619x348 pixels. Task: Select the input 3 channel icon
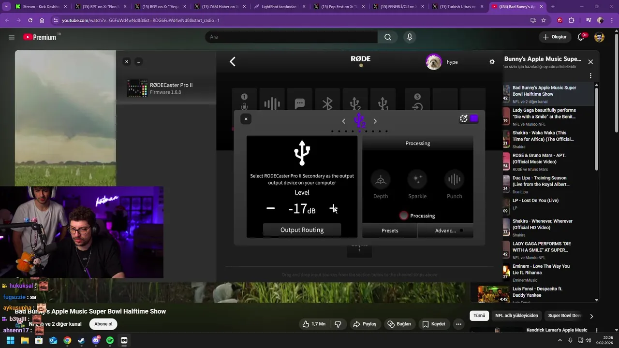coord(417,102)
